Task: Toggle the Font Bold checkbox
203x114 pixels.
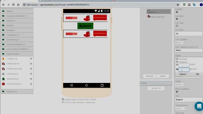Action: (177, 19)
